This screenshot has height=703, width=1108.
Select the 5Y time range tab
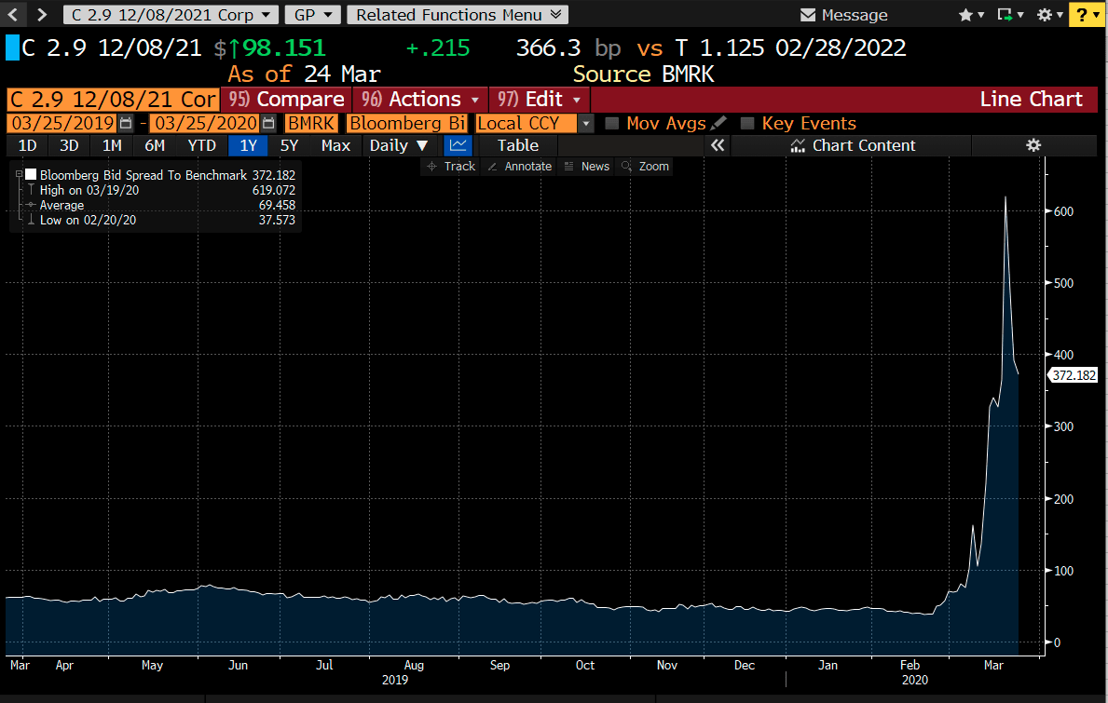click(290, 145)
